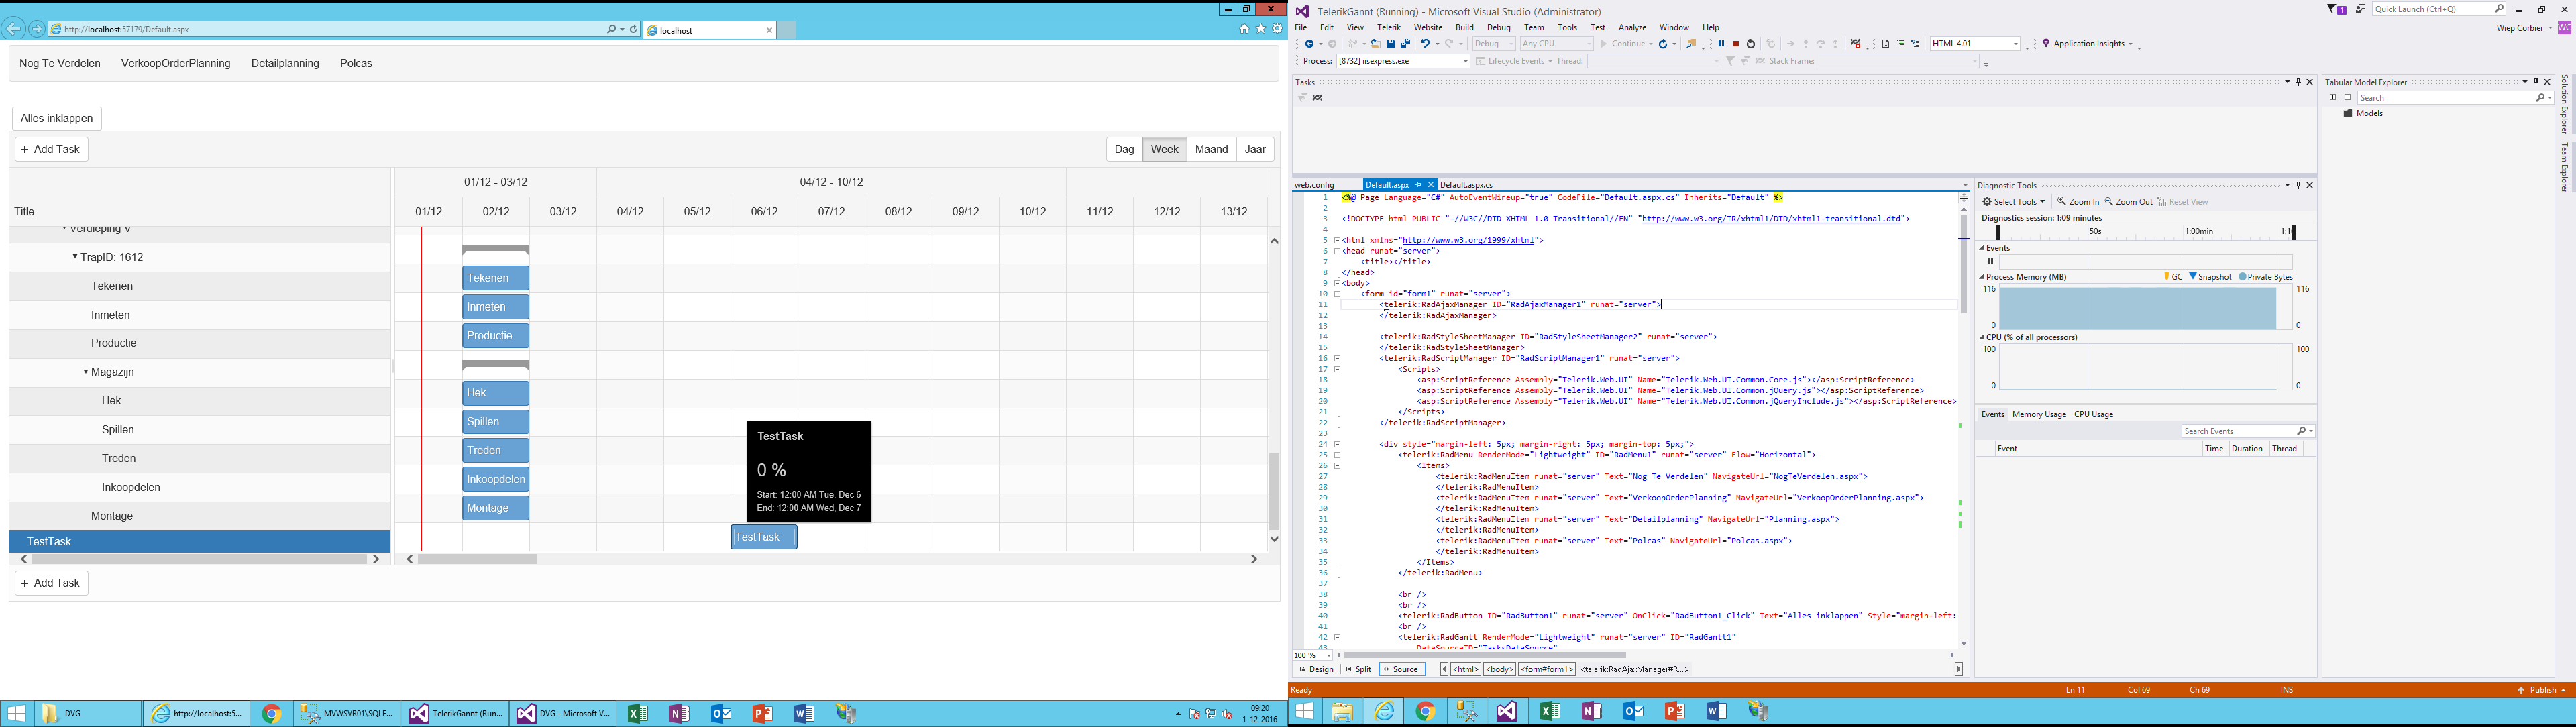Collapse the Magazijn tree node
Viewport: 2576px width, 727px height.
point(86,372)
